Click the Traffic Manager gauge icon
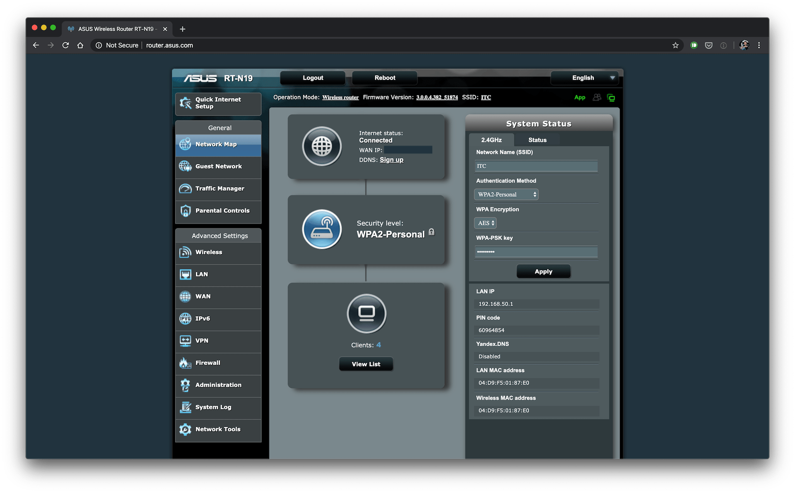 [x=185, y=188]
